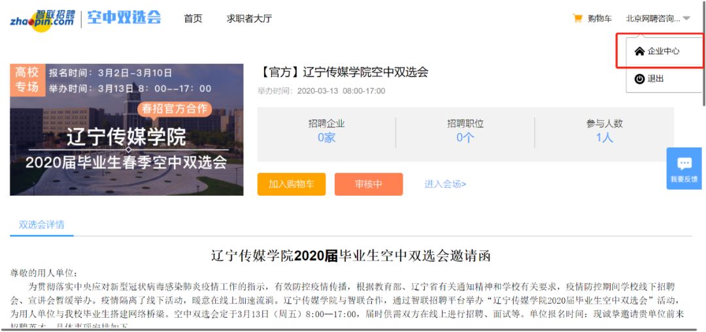Viewport: 706px width, 332px height.
Task: Click the 空中双选会 title logo
Action: coord(124,18)
